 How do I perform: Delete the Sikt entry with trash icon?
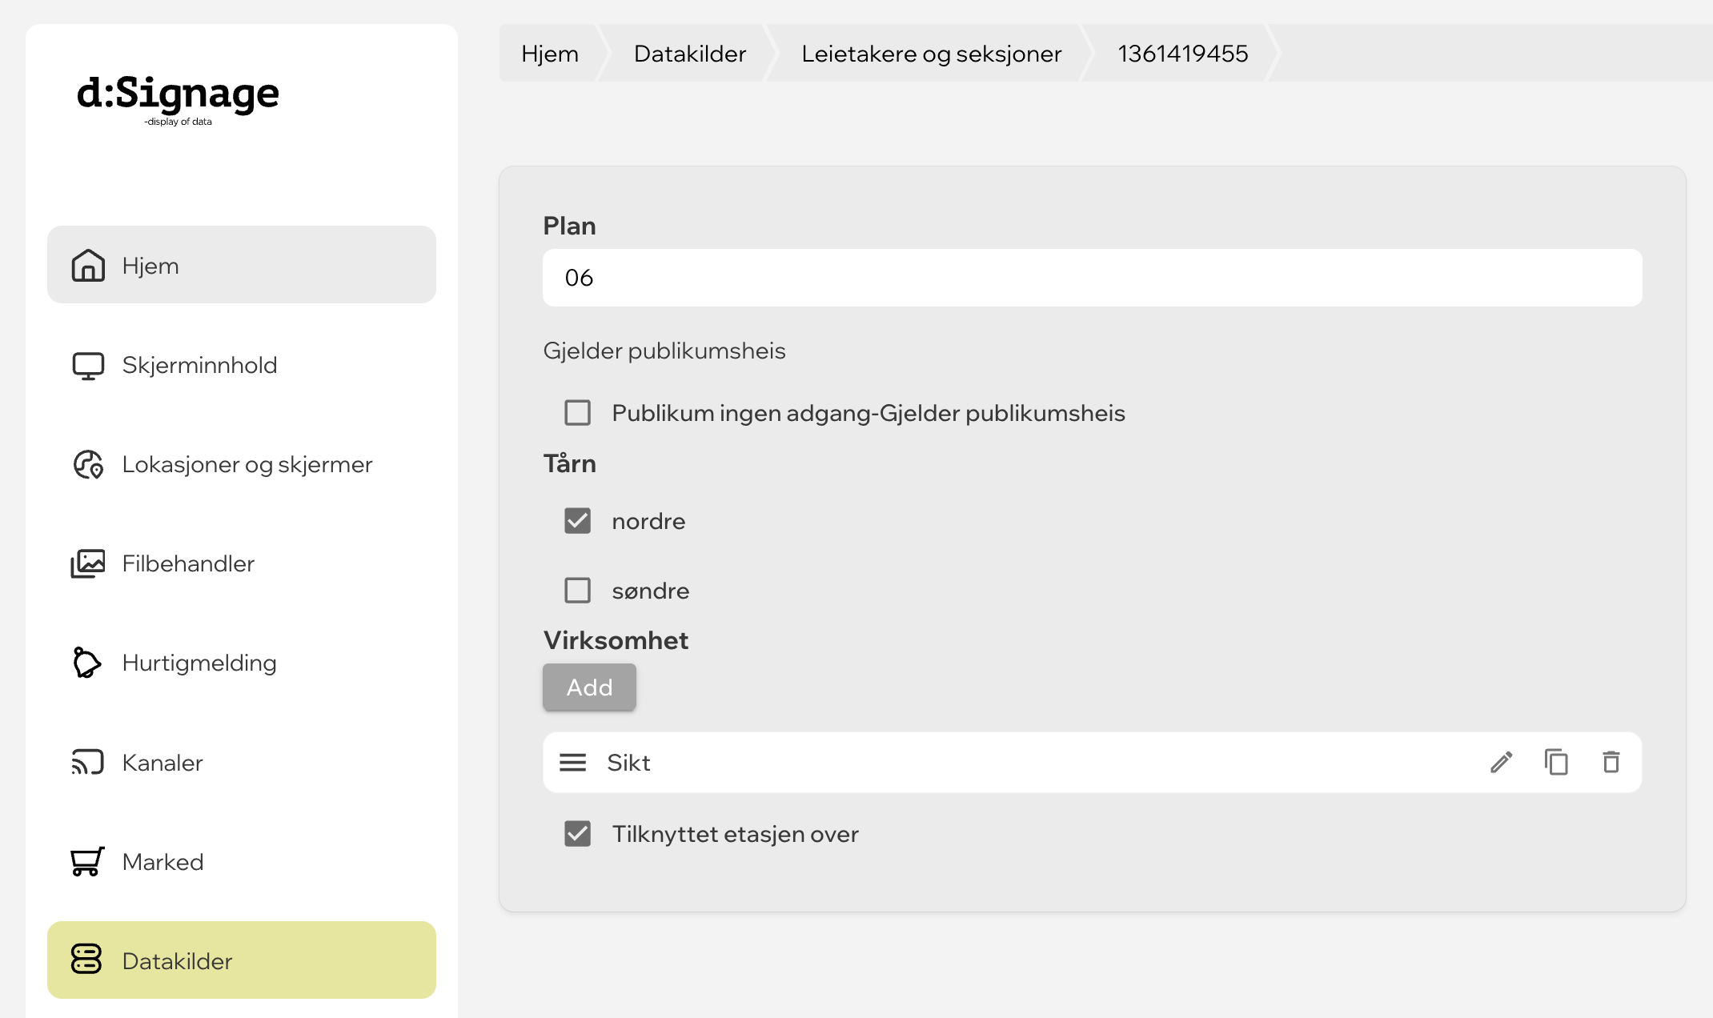click(1611, 762)
